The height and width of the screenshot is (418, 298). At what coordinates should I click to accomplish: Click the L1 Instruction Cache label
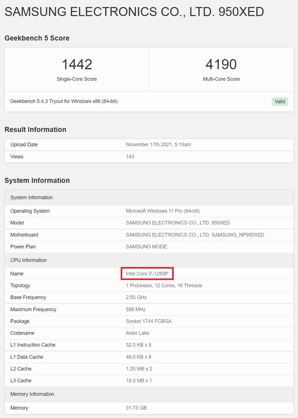coord(33,345)
